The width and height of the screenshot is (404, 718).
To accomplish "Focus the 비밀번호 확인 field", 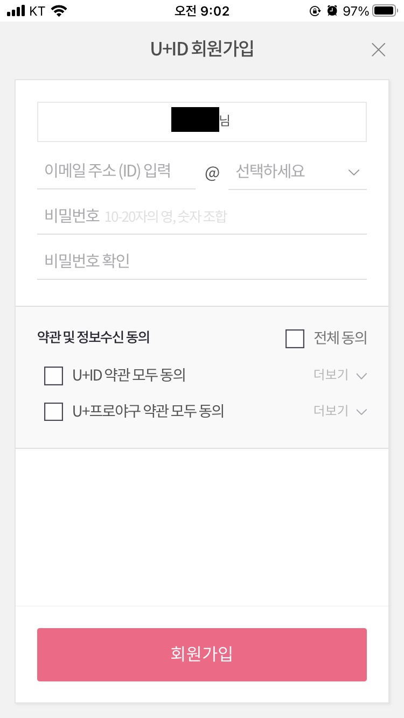I will click(x=202, y=262).
